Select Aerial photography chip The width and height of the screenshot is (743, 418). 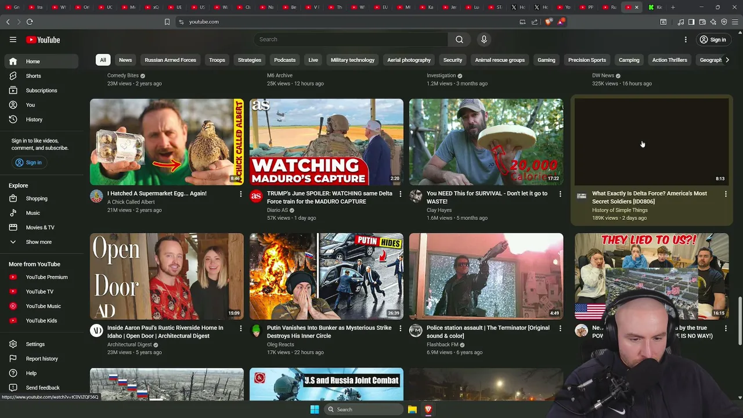(x=409, y=60)
